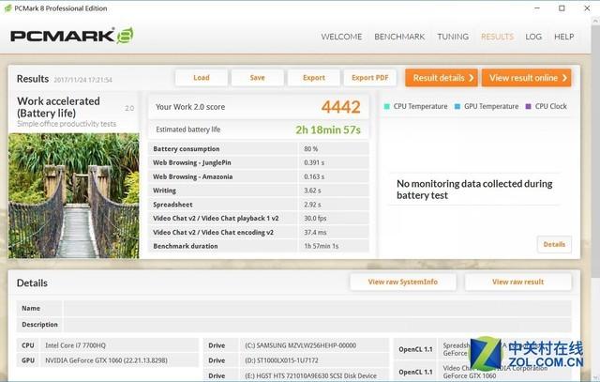The width and height of the screenshot is (600, 382).
Task: Maximize the PCMark 8 window
Action: 562,8
